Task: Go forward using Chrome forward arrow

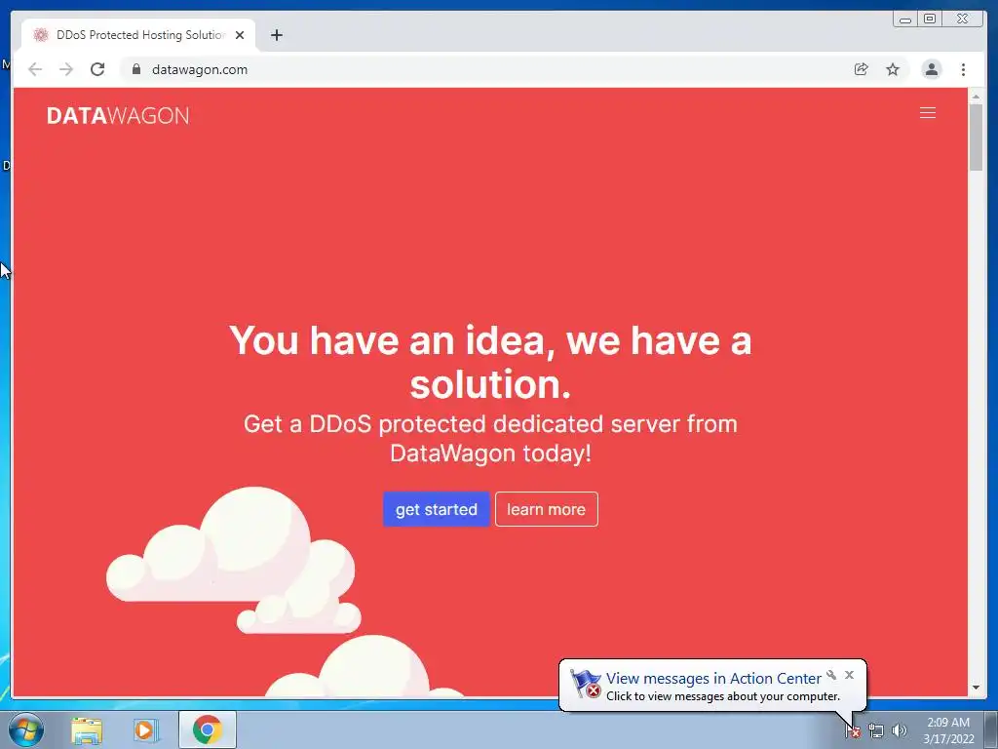Action: point(66,69)
